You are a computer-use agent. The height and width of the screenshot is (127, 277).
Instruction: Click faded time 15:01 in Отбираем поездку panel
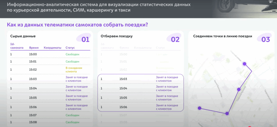tap(123, 61)
